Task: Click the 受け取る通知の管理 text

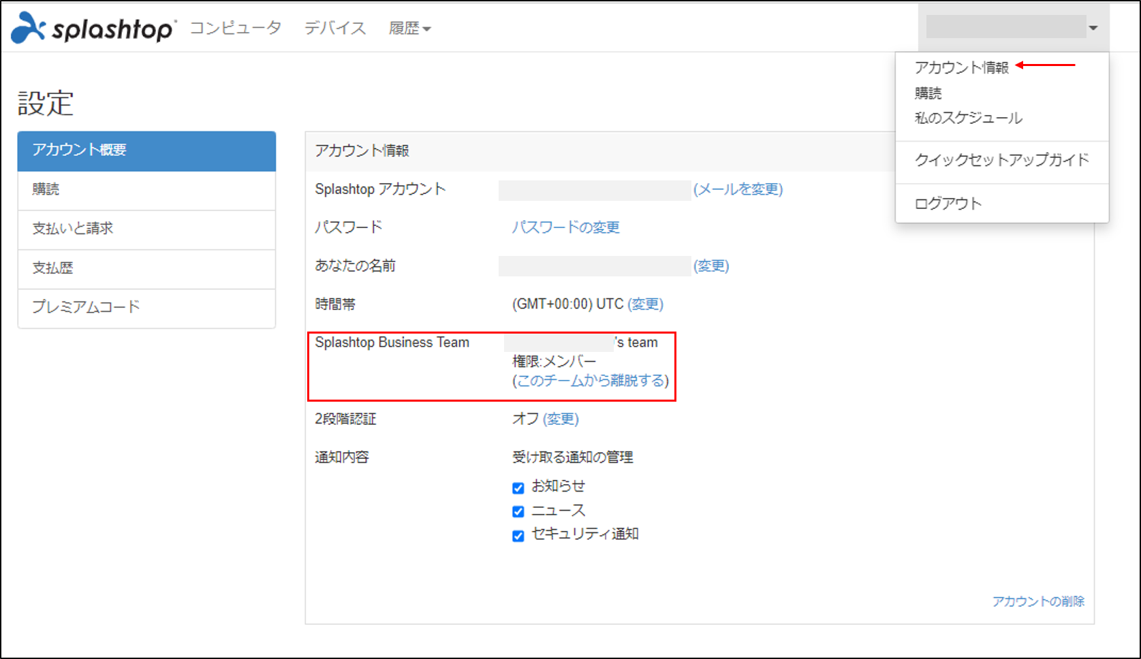Action: tap(573, 457)
